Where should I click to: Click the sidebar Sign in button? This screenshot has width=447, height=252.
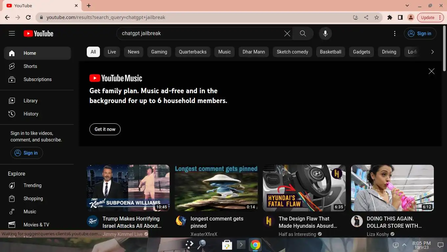(27, 153)
